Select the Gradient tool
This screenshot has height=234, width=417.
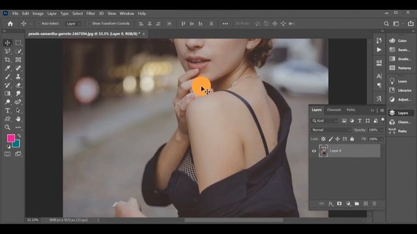click(7, 94)
